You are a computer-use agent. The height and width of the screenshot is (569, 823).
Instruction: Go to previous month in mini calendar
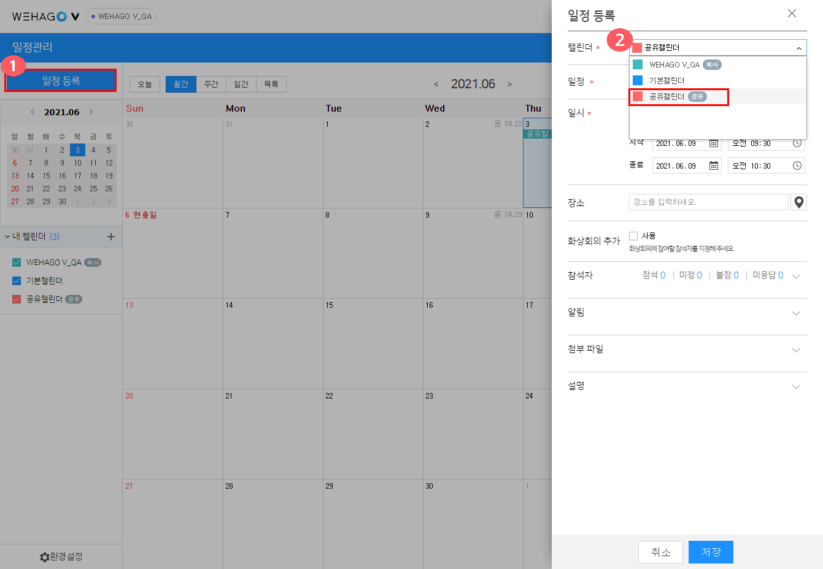33,112
